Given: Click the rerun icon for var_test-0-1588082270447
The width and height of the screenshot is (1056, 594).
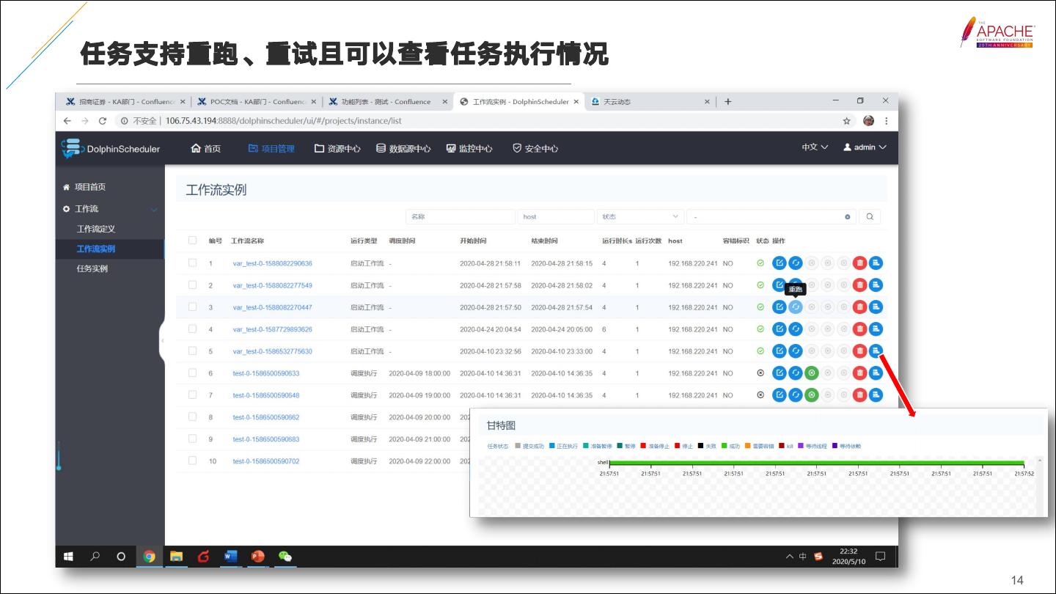Looking at the screenshot, I should point(795,307).
